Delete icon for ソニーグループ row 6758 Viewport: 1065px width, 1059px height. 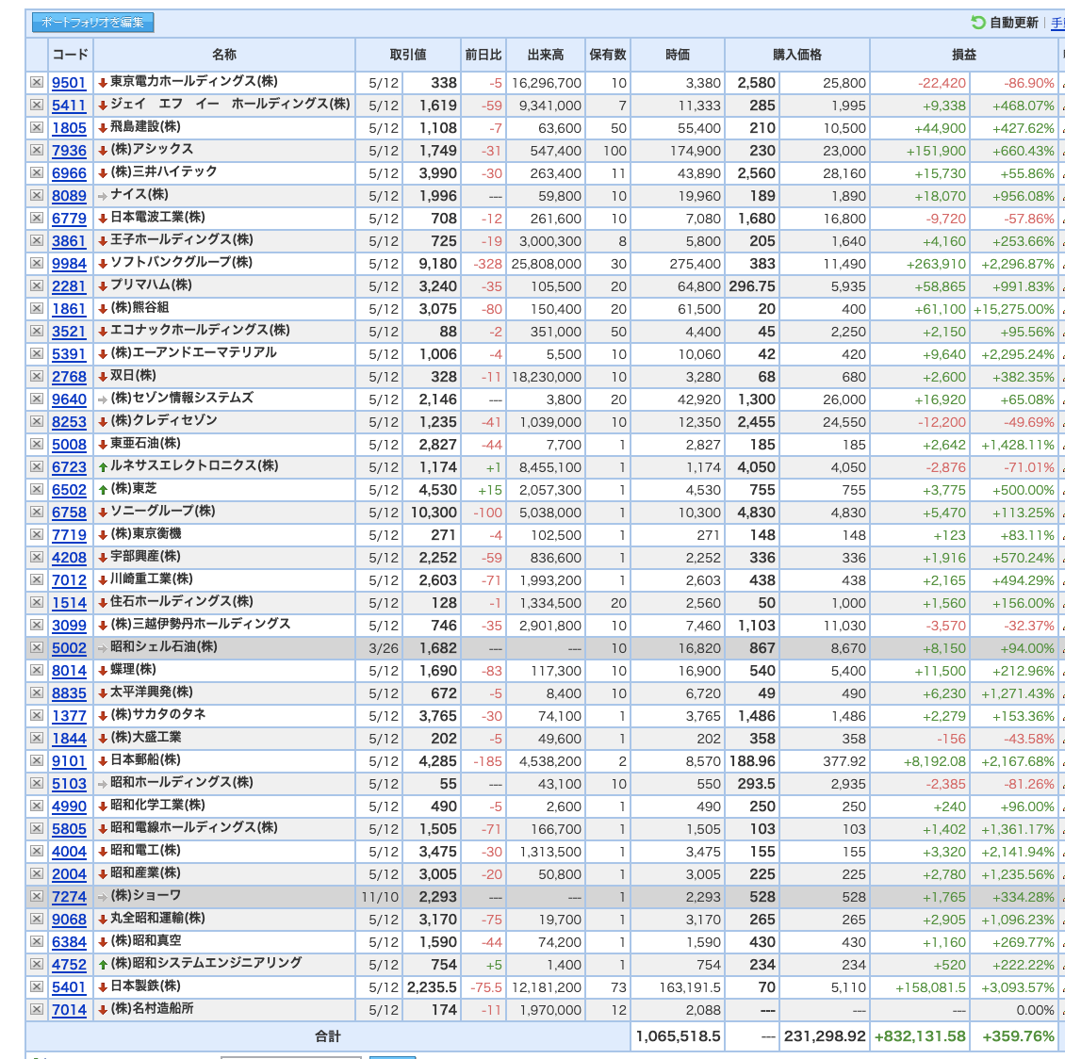37,513
